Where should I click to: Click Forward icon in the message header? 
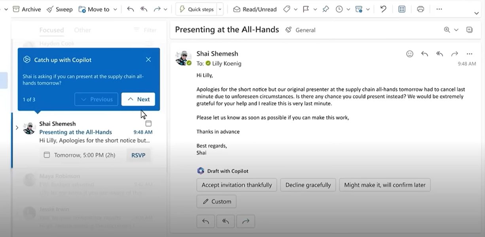pyautogui.click(x=455, y=54)
